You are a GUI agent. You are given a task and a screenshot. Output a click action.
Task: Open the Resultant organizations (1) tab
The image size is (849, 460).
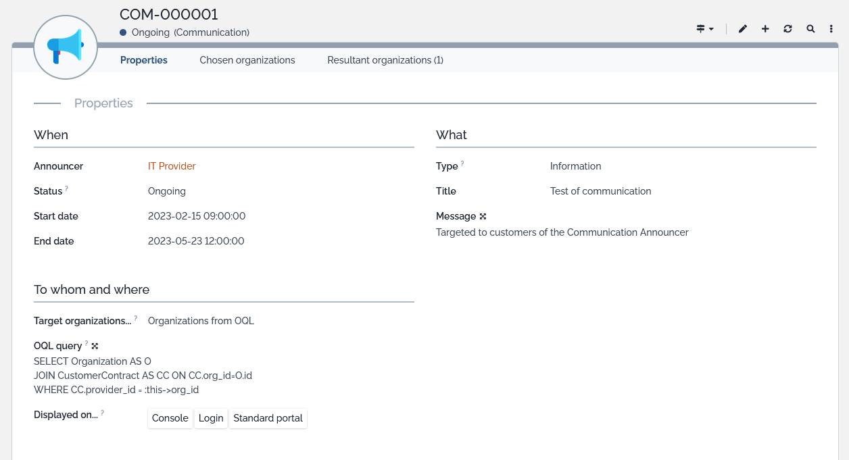coord(385,60)
